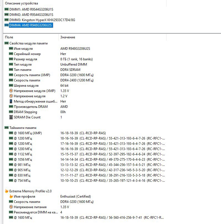Select the value 'DDR4 SDRAM'
The height and width of the screenshot is (224, 221).
point(70,70)
